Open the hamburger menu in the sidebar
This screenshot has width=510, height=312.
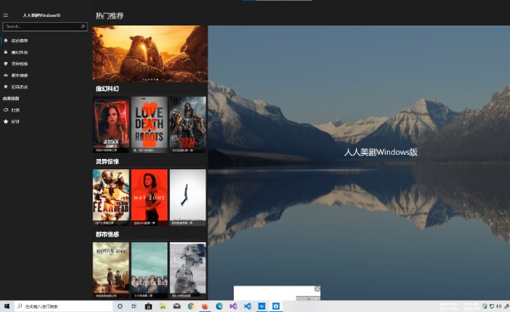[6, 15]
